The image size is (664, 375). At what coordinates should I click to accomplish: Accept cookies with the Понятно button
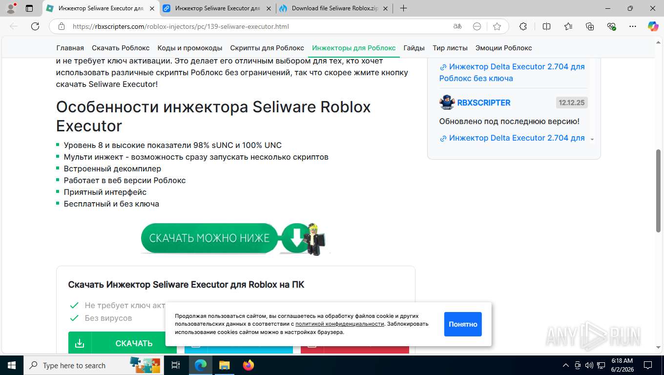tap(463, 324)
